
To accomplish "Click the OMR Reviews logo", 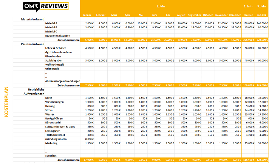I will pyautogui.click(x=46, y=6).
